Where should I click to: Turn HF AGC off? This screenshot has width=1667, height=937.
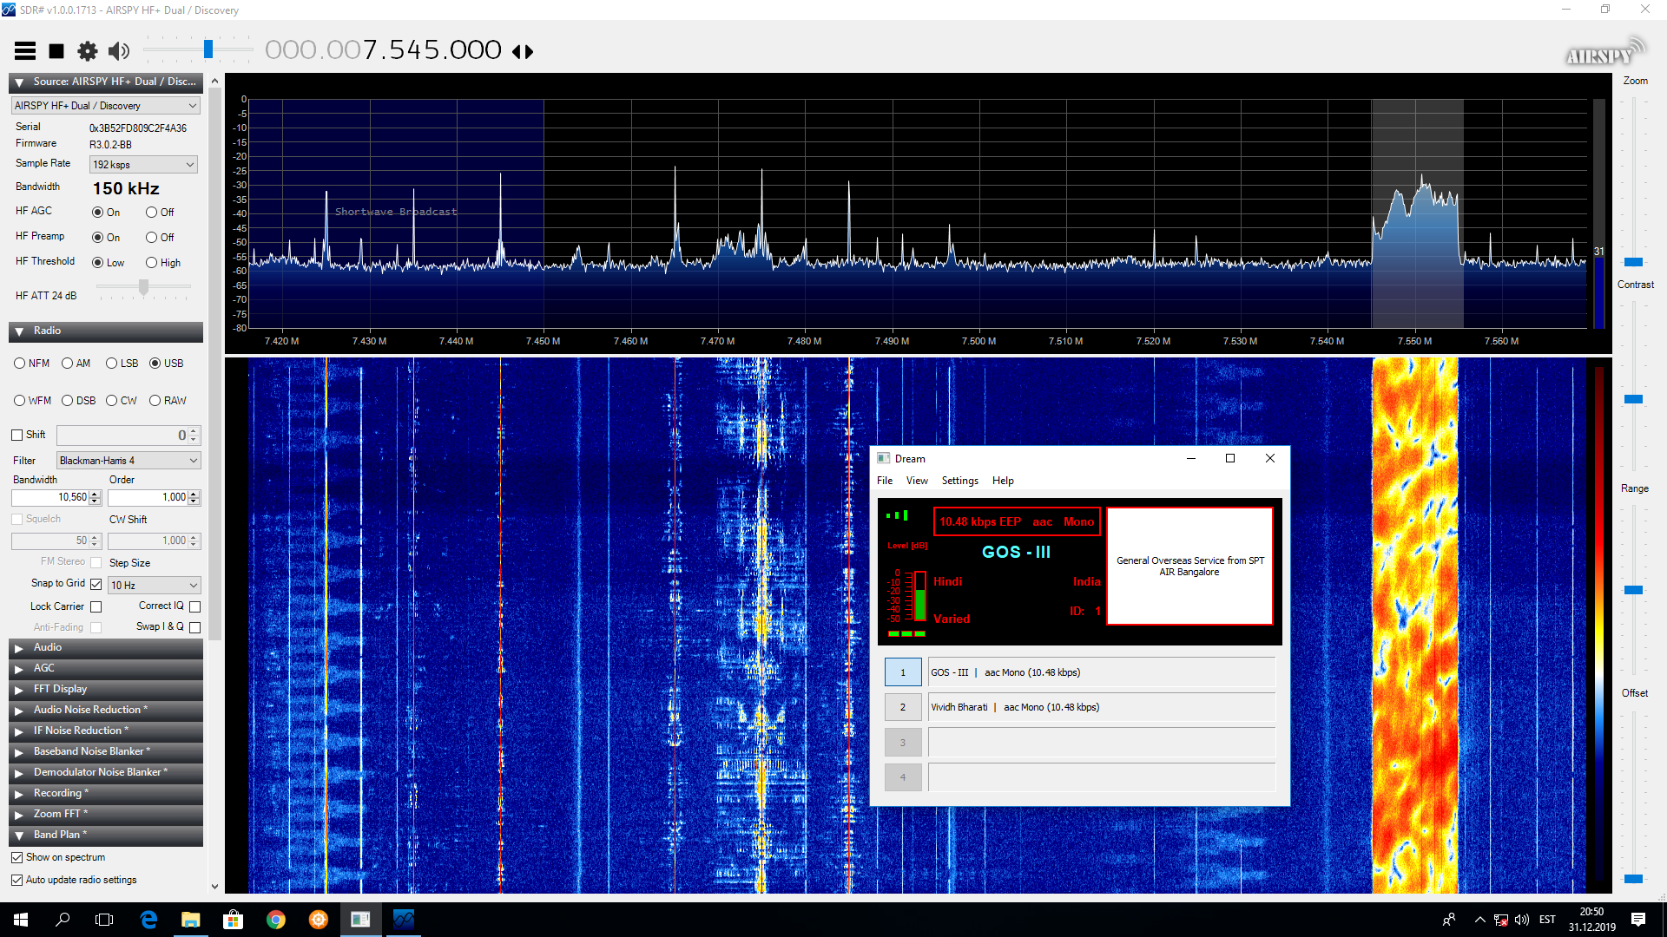(x=152, y=213)
